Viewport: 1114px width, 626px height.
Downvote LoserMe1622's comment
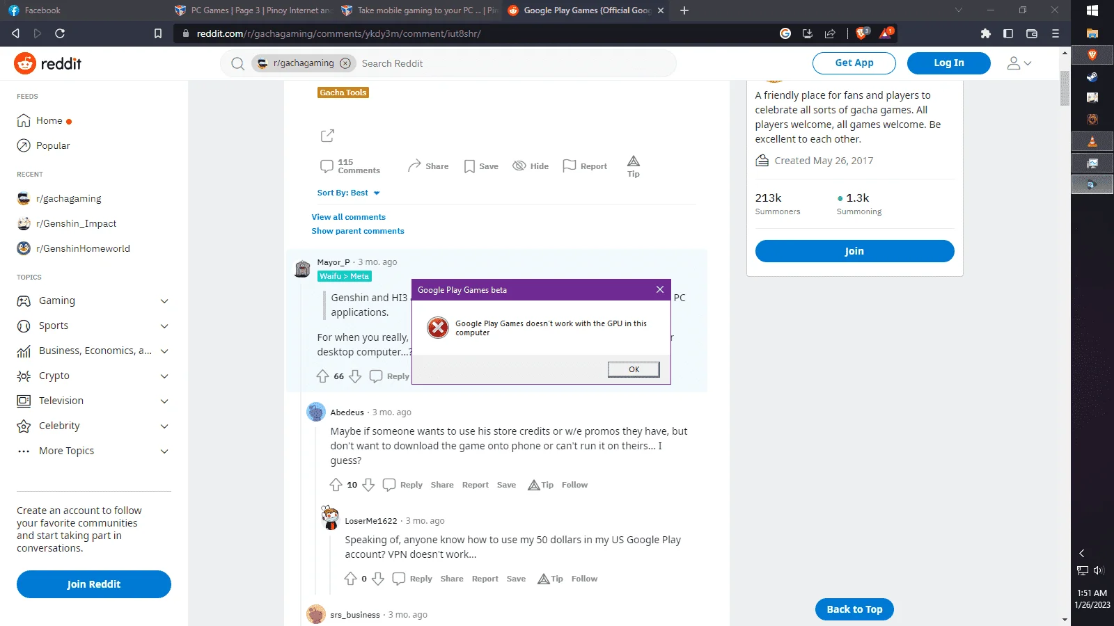coord(378,579)
